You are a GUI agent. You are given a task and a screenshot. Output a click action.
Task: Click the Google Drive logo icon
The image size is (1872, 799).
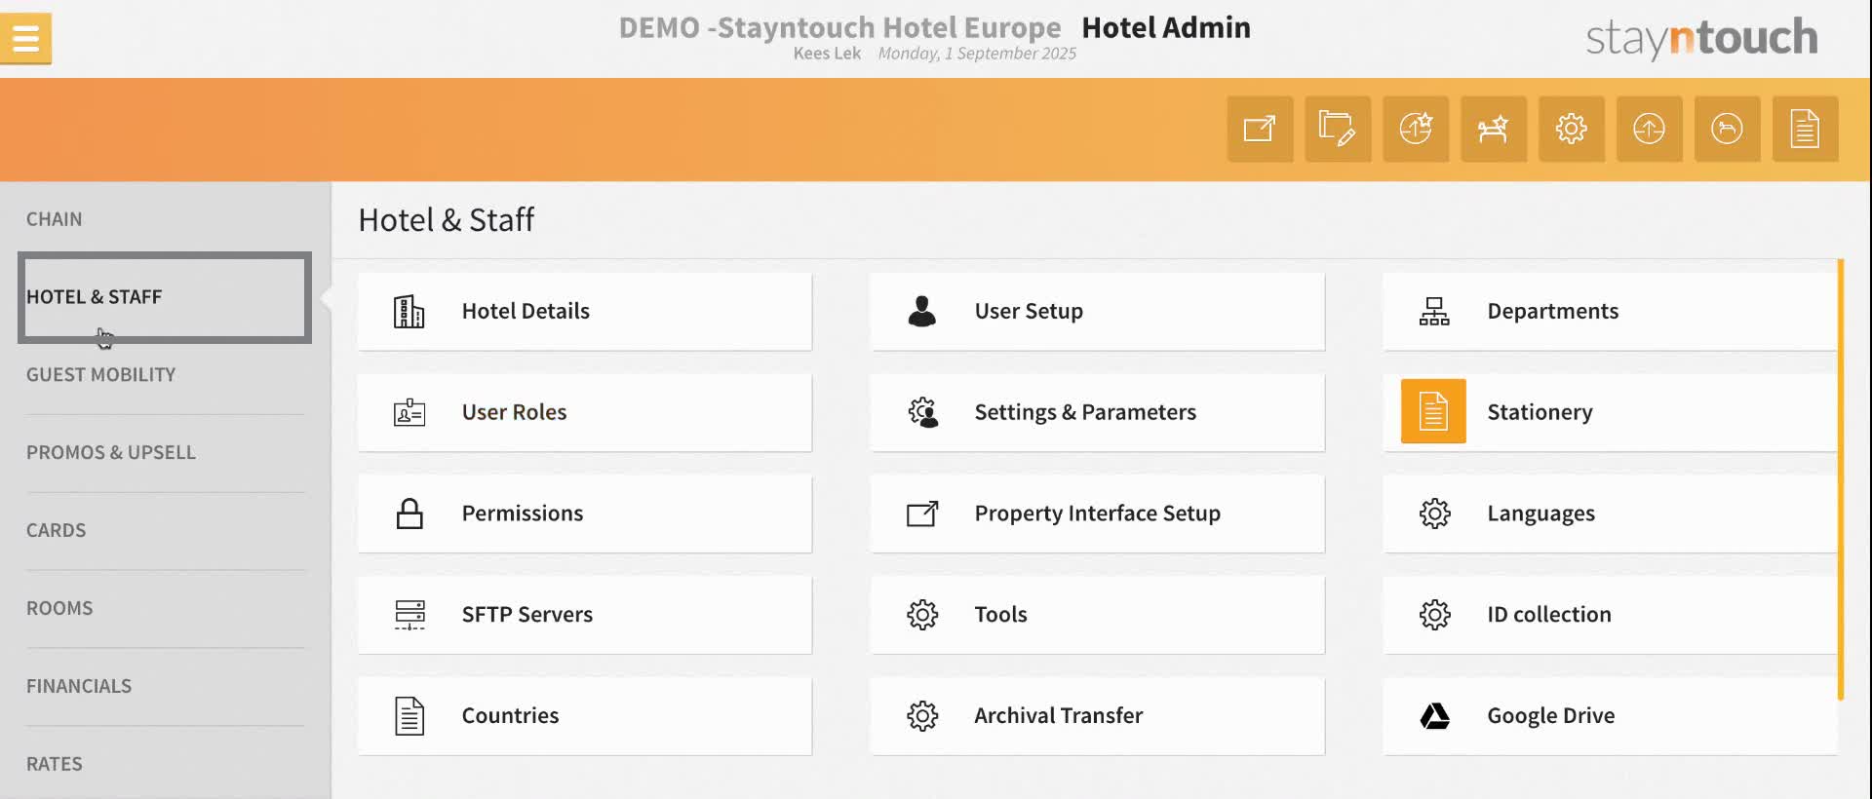tap(1435, 716)
